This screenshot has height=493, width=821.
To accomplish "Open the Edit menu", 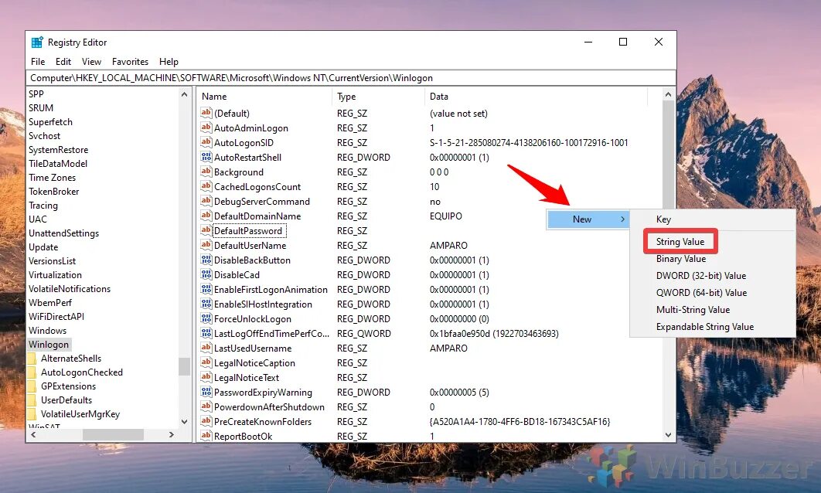I will 63,62.
